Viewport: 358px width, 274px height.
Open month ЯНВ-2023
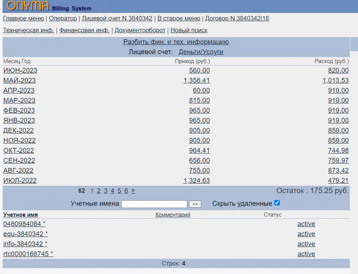[19, 121]
